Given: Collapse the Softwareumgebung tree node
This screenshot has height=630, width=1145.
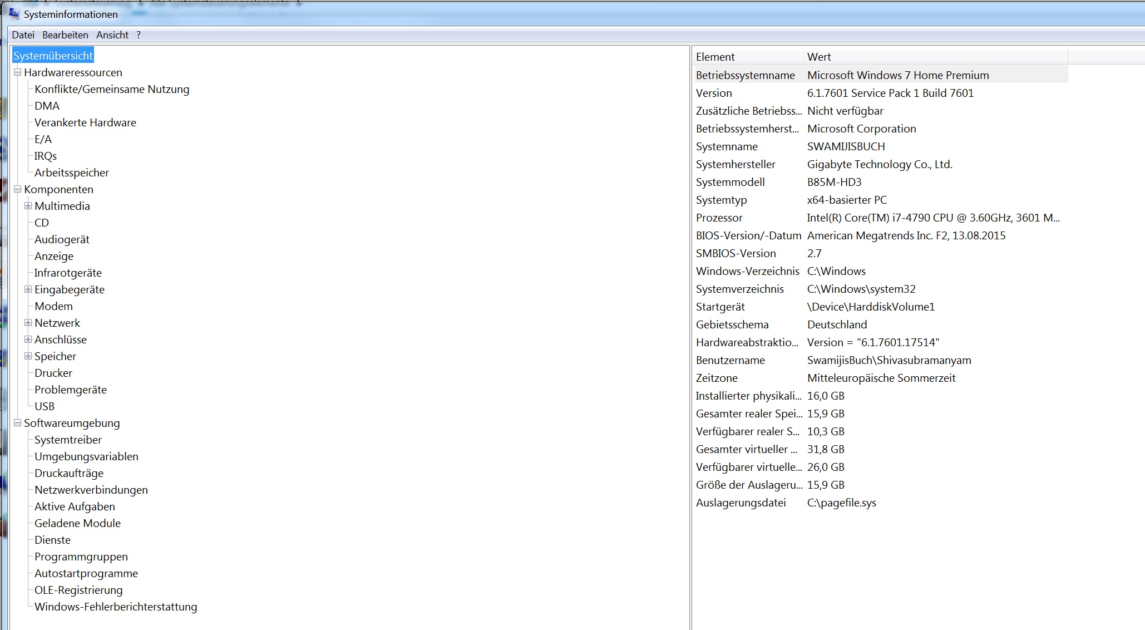Looking at the screenshot, I should (18, 423).
